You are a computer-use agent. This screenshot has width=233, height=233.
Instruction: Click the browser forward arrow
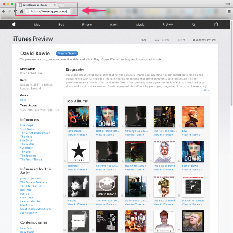(9, 11)
